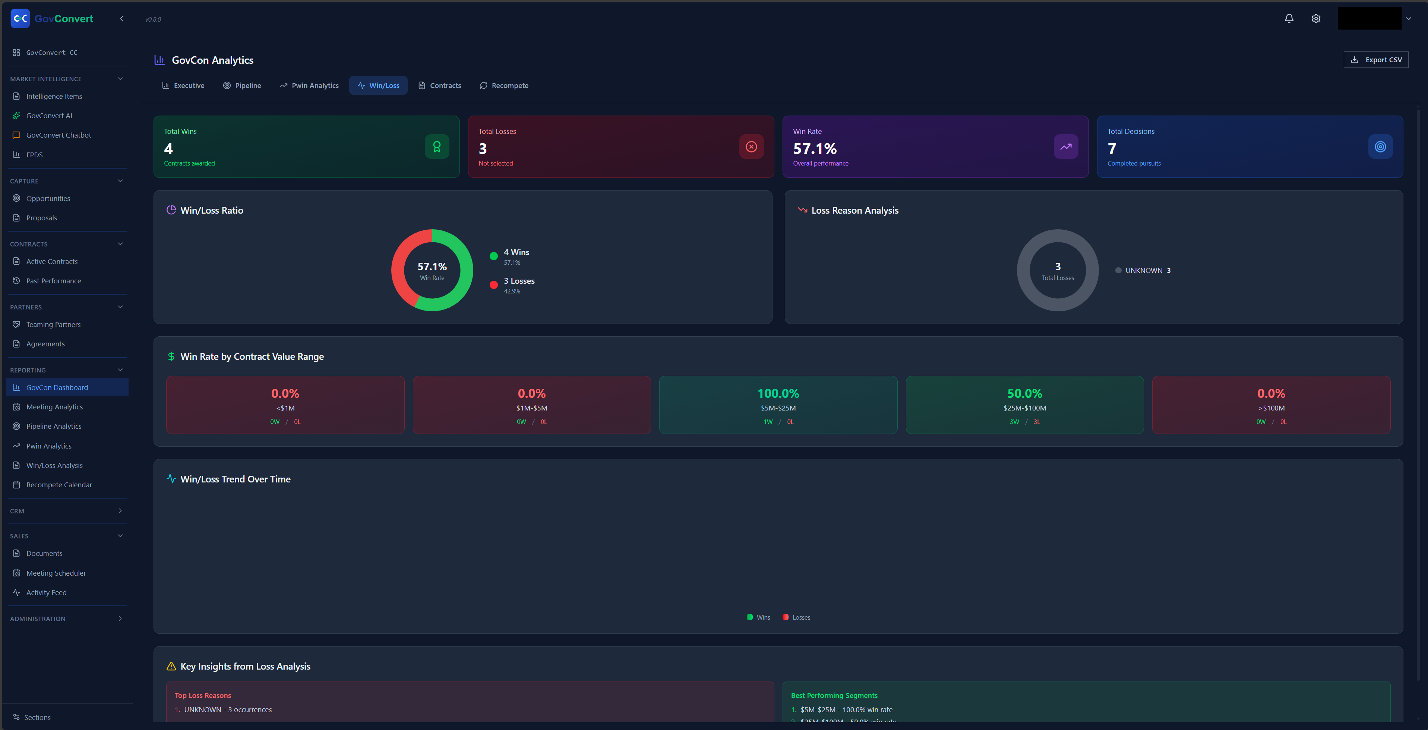This screenshot has width=1428, height=730.
Task: Open the user account dropdown arrow
Action: tap(1409, 18)
